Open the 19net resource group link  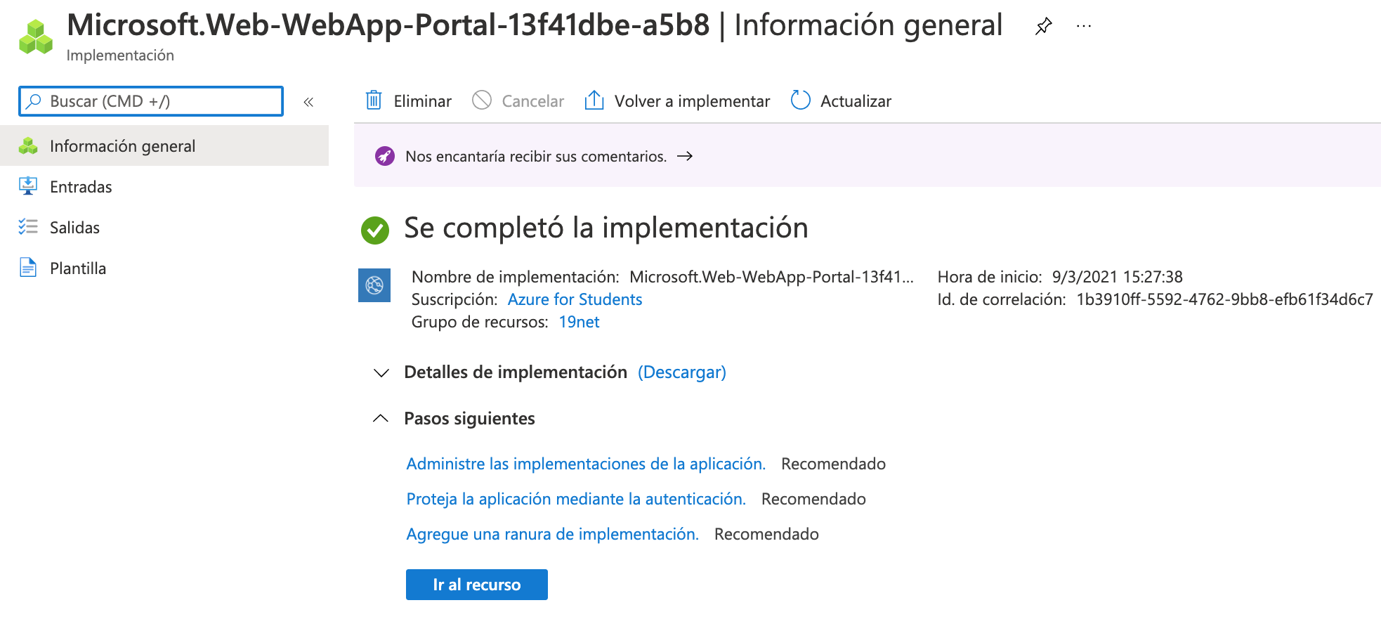click(x=579, y=322)
